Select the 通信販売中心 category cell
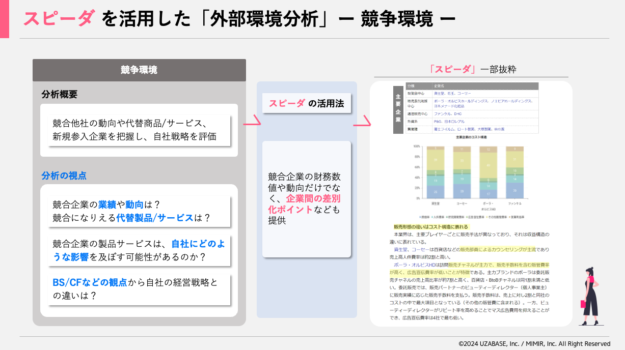625x350 pixels. click(x=419, y=114)
